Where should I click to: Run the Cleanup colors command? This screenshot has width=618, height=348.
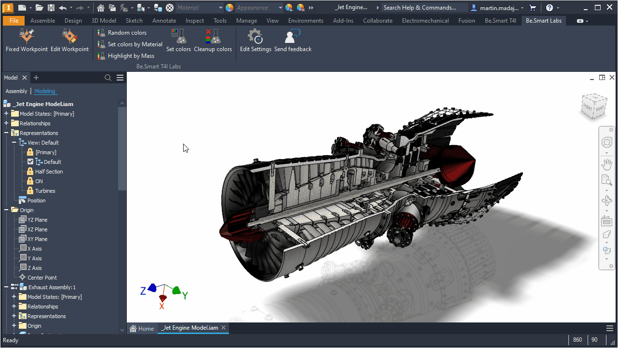pyautogui.click(x=213, y=36)
